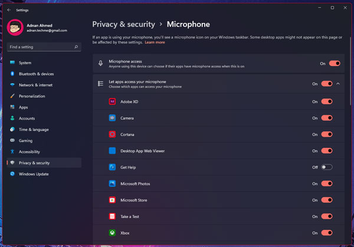Click the Adobe XD app icon
354x247 pixels.
point(112,101)
